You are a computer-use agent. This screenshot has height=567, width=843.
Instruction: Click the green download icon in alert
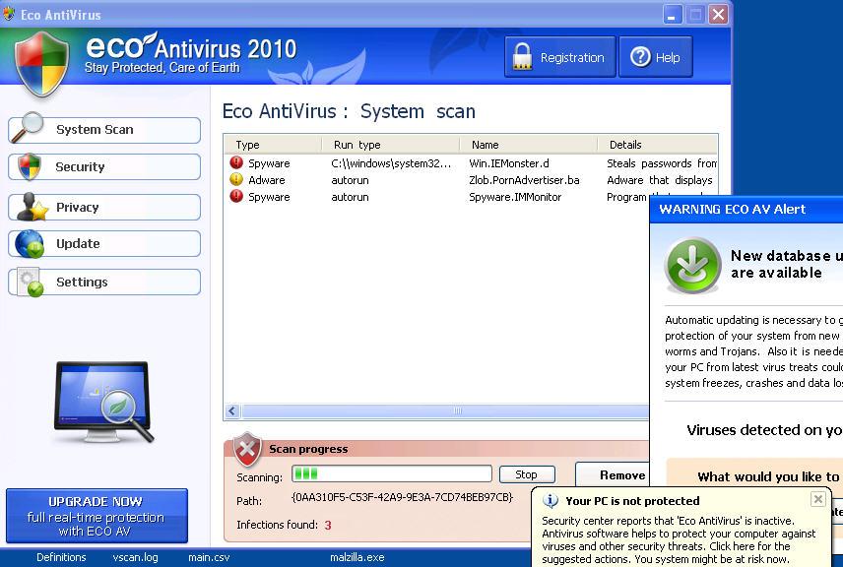pyautogui.click(x=692, y=265)
